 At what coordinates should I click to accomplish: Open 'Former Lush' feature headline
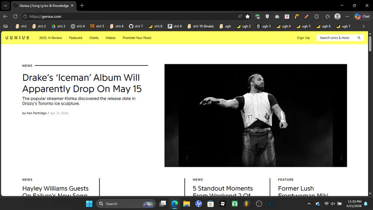coord(303,191)
